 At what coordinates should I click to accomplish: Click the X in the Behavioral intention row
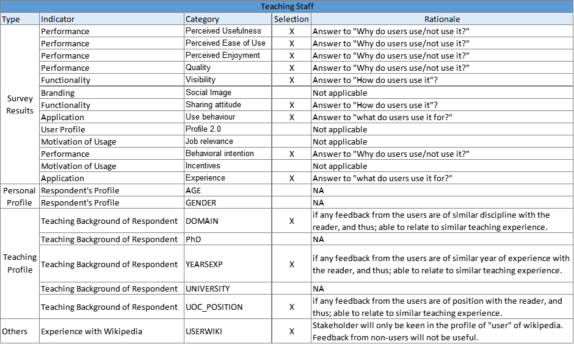click(x=291, y=154)
